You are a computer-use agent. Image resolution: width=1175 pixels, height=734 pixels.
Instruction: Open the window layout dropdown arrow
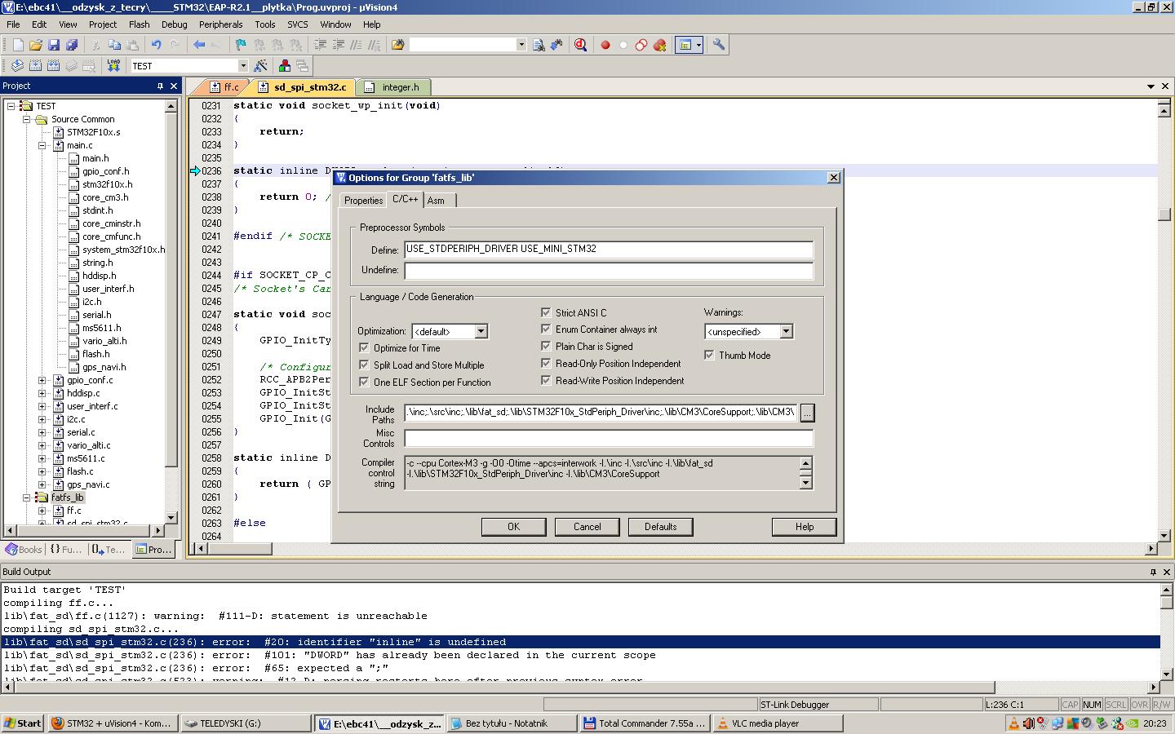click(698, 45)
